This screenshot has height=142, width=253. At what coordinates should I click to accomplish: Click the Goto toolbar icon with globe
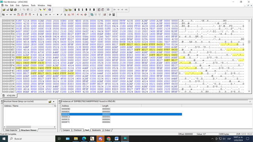(49, 9)
